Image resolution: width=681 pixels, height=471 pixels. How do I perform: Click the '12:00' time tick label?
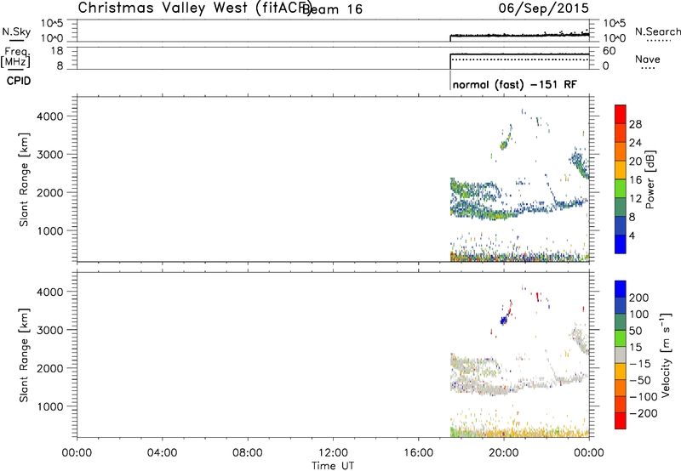333,453
